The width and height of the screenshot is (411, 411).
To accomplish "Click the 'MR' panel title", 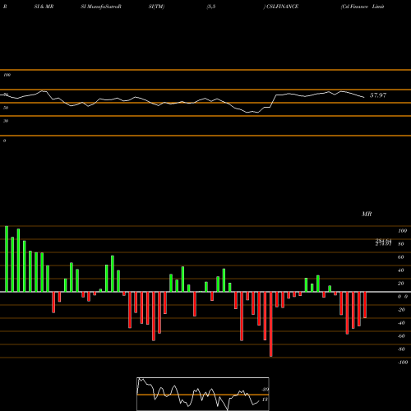I will point(367,214).
